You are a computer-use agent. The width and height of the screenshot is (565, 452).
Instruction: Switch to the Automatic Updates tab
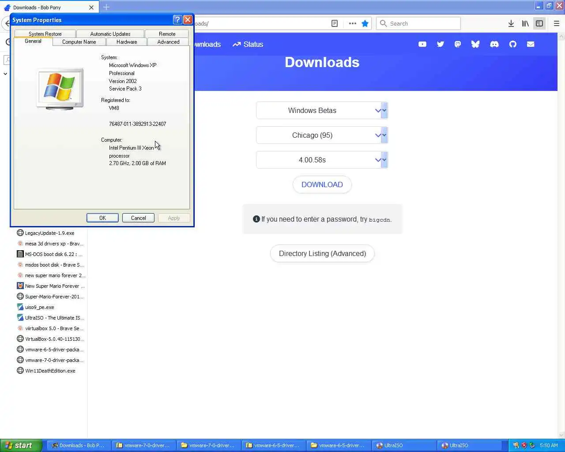pyautogui.click(x=110, y=34)
